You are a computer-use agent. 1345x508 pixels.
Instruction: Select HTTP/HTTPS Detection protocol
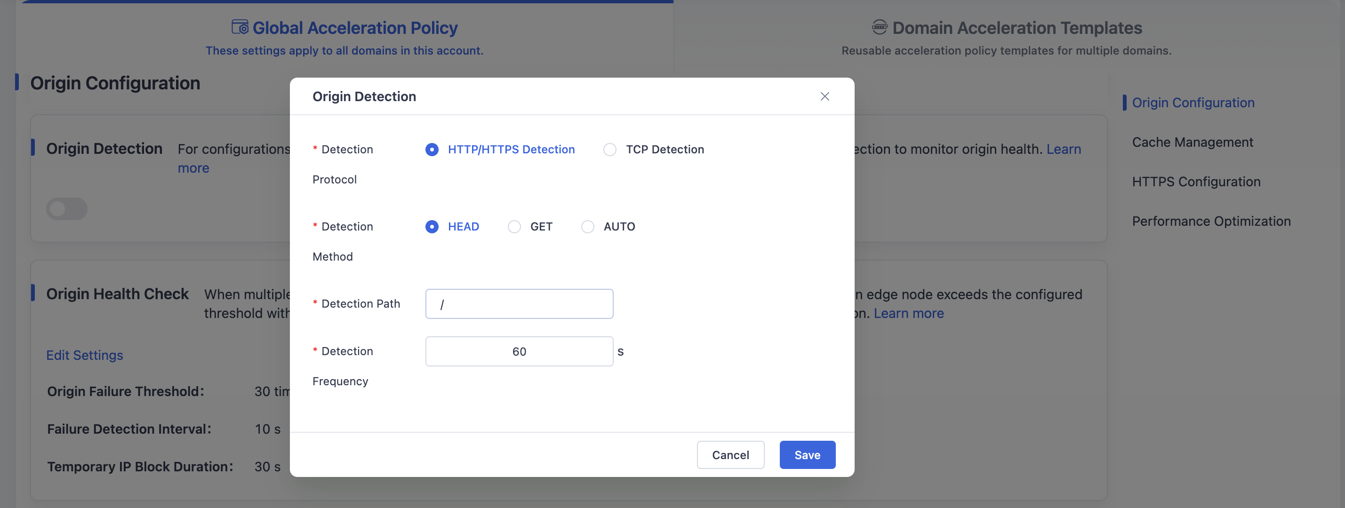click(500, 149)
